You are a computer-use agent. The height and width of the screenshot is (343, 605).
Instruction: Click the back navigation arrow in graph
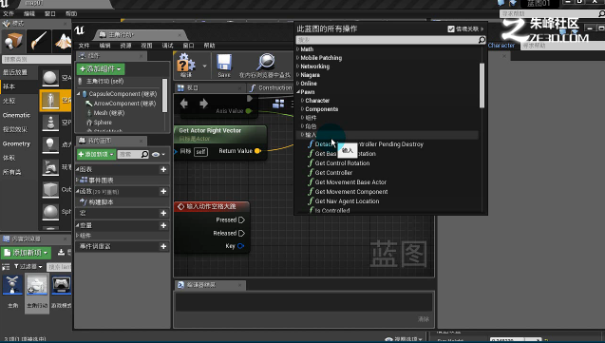click(x=184, y=104)
